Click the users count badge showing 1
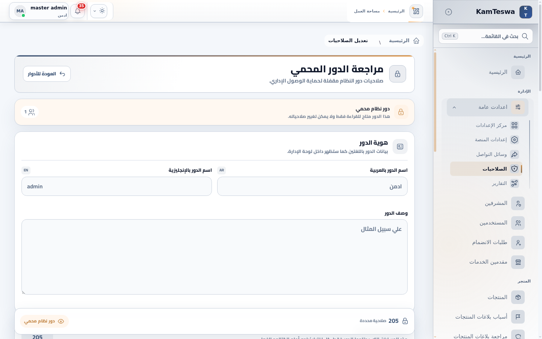542x339 pixels. (x=30, y=112)
